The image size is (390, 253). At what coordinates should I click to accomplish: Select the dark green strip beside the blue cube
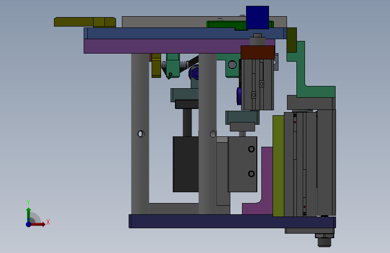(x=226, y=25)
